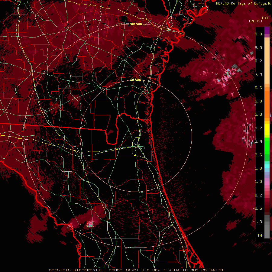Click the 5.8 value on the color scale
This screenshot has width=272, height=272.
(x=258, y=101)
